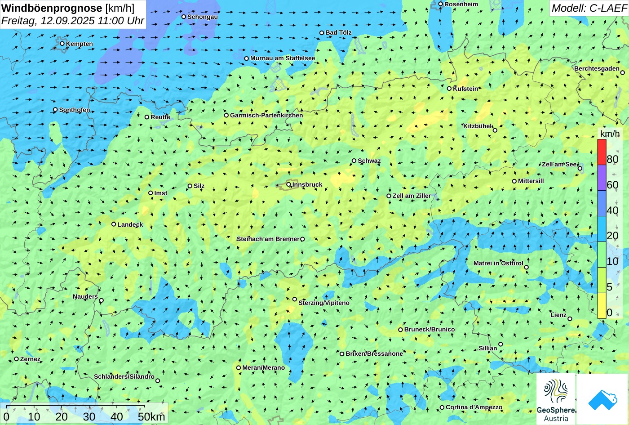The image size is (629, 425).
Task: Click the Sterzing/Vipiteno label
Action: (324, 303)
